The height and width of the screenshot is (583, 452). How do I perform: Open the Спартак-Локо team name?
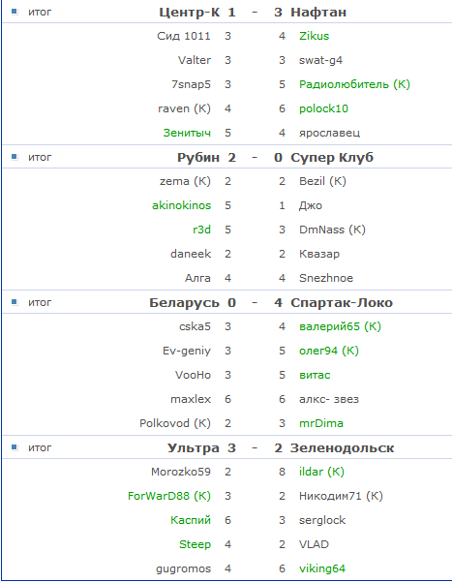(x=342, y=303)
